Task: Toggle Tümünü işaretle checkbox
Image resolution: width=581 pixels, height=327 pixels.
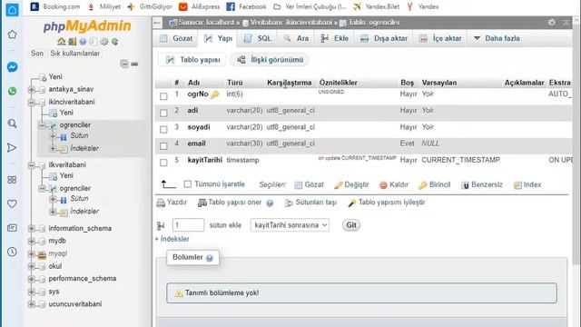Action: pos(188,183)
